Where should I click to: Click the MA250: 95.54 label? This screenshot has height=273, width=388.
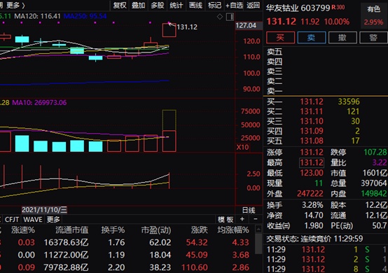tap(85, 16)
